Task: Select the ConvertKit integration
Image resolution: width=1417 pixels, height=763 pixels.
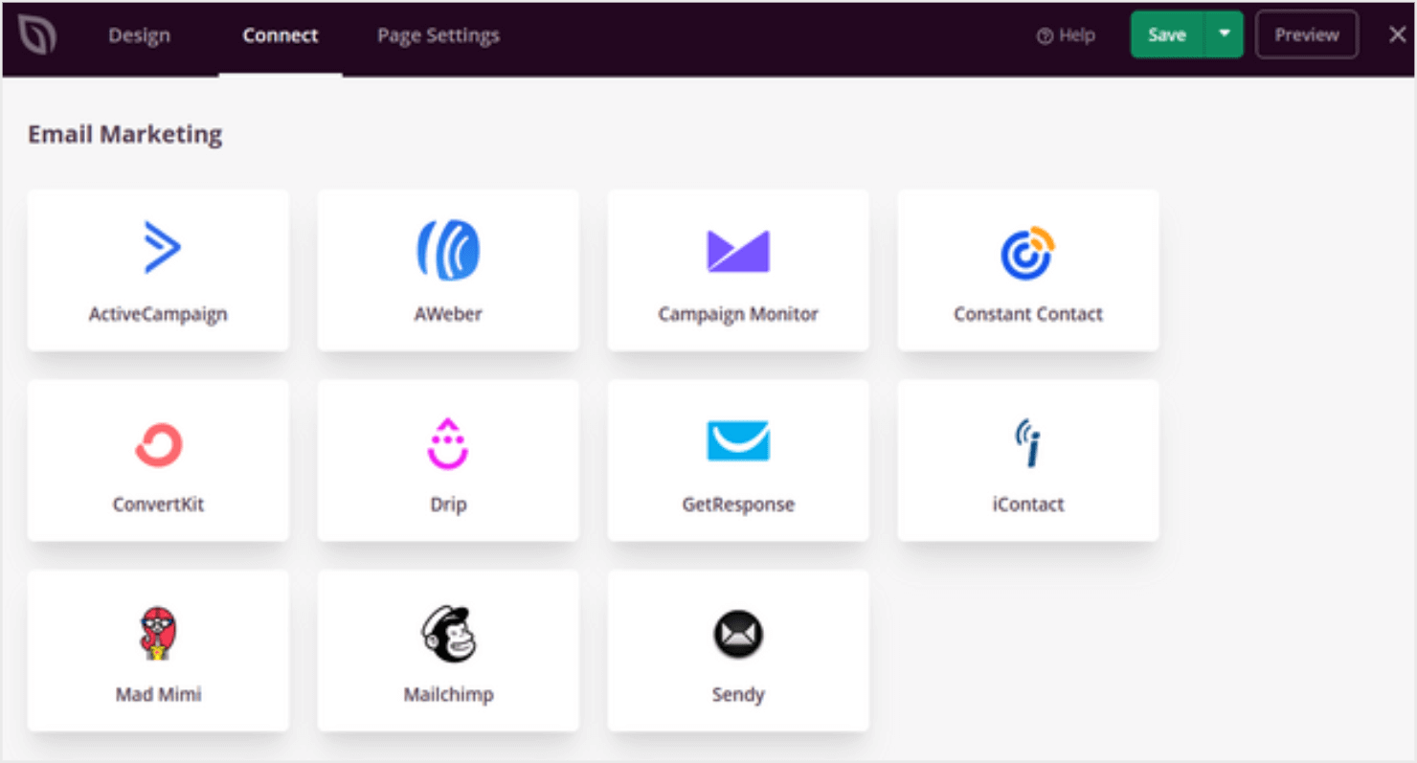Action: click(x=158, y=460)
